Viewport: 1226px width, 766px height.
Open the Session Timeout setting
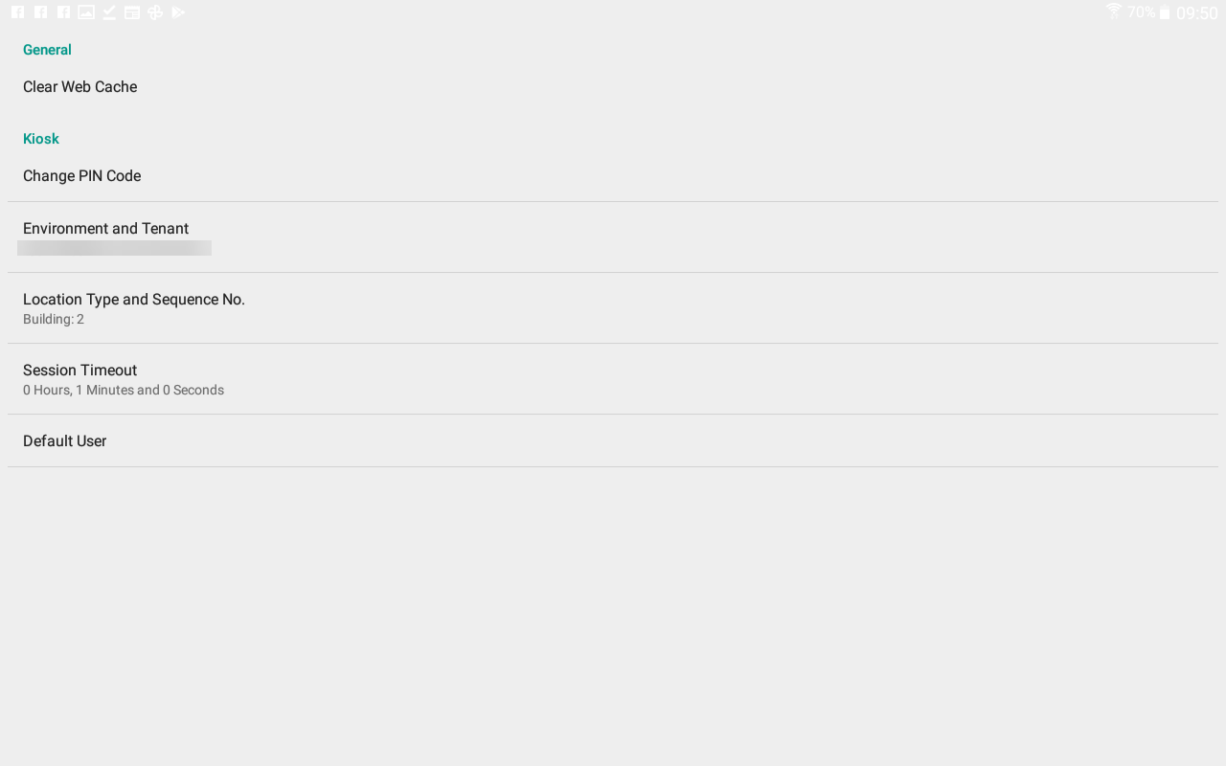[x=80, y=371]
